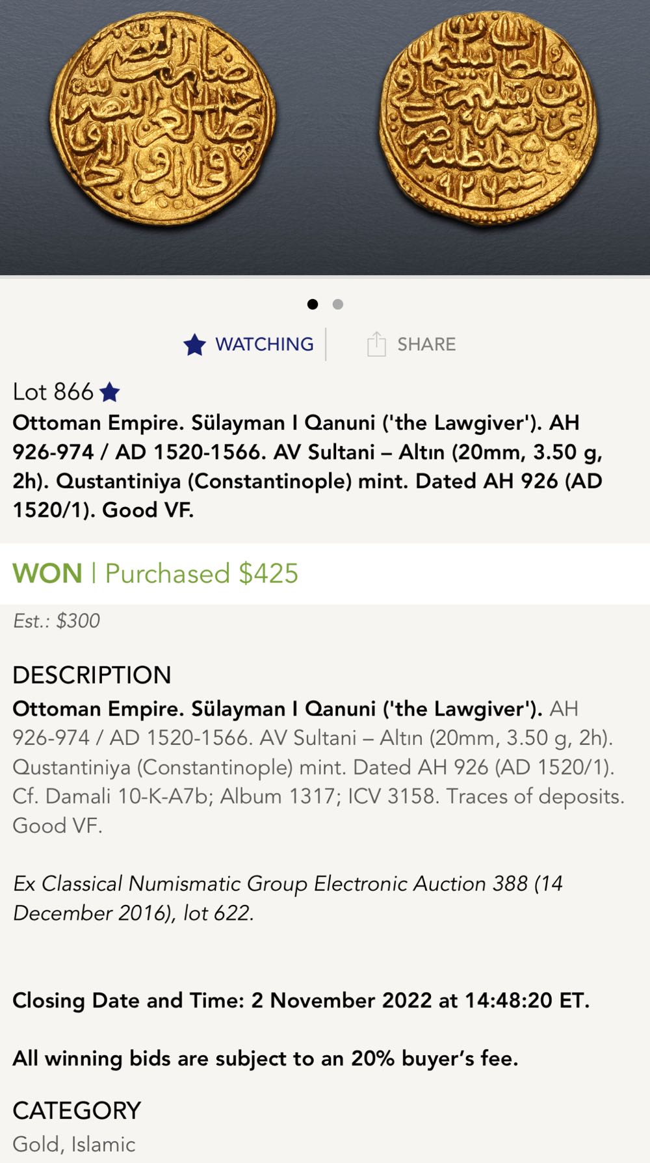Screen dimensions: 650x1163
Task: Click the WON status label
Action: [47, 574]
